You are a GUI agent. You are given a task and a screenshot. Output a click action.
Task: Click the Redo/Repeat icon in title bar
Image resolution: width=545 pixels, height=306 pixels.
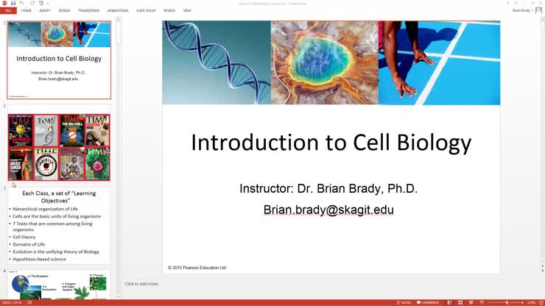[x=32, y=3]
